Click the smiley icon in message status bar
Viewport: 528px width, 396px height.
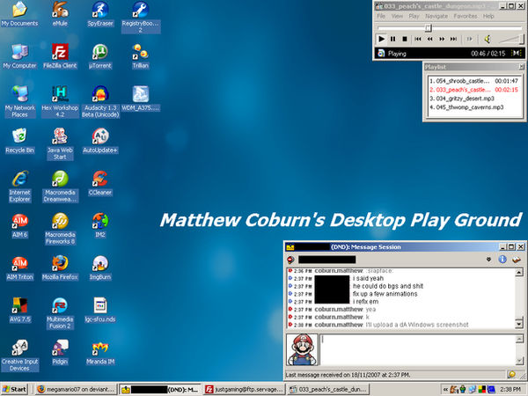511,375
